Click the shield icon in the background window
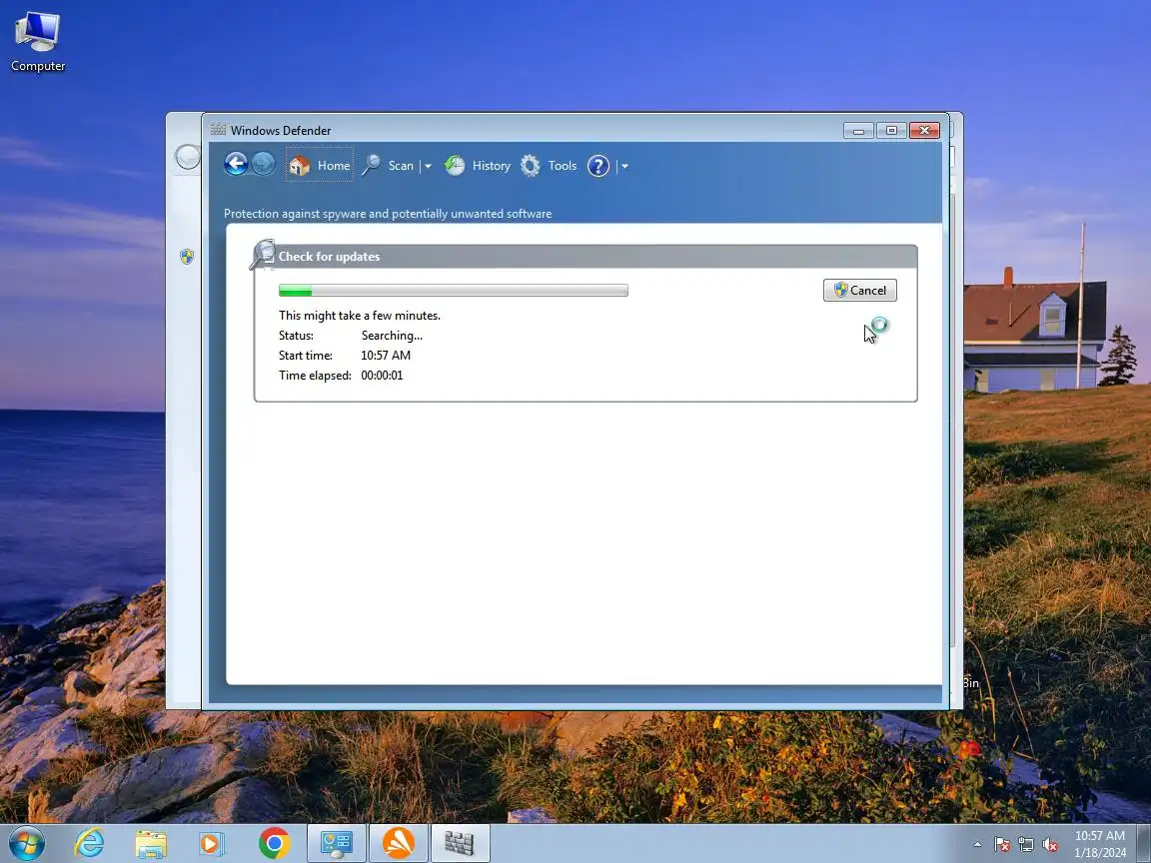Screen dimensions: 1151x863 (187, 256)
